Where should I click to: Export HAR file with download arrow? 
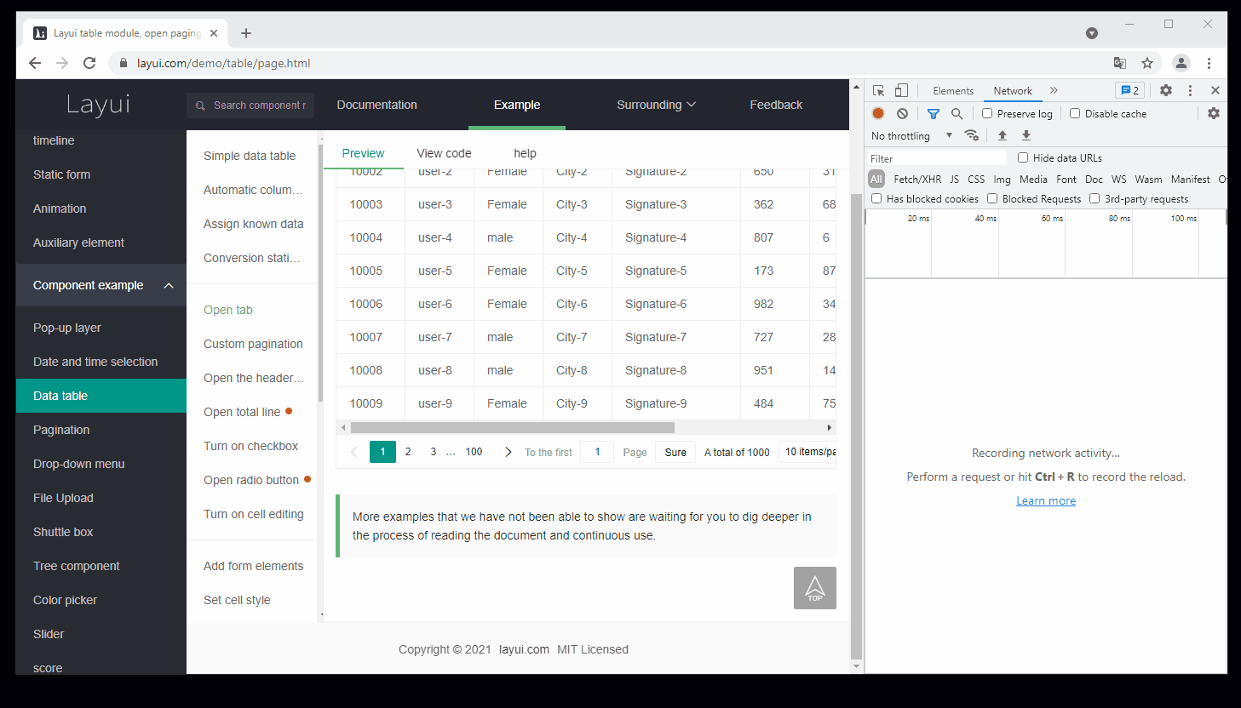(x=1026, y=135)
